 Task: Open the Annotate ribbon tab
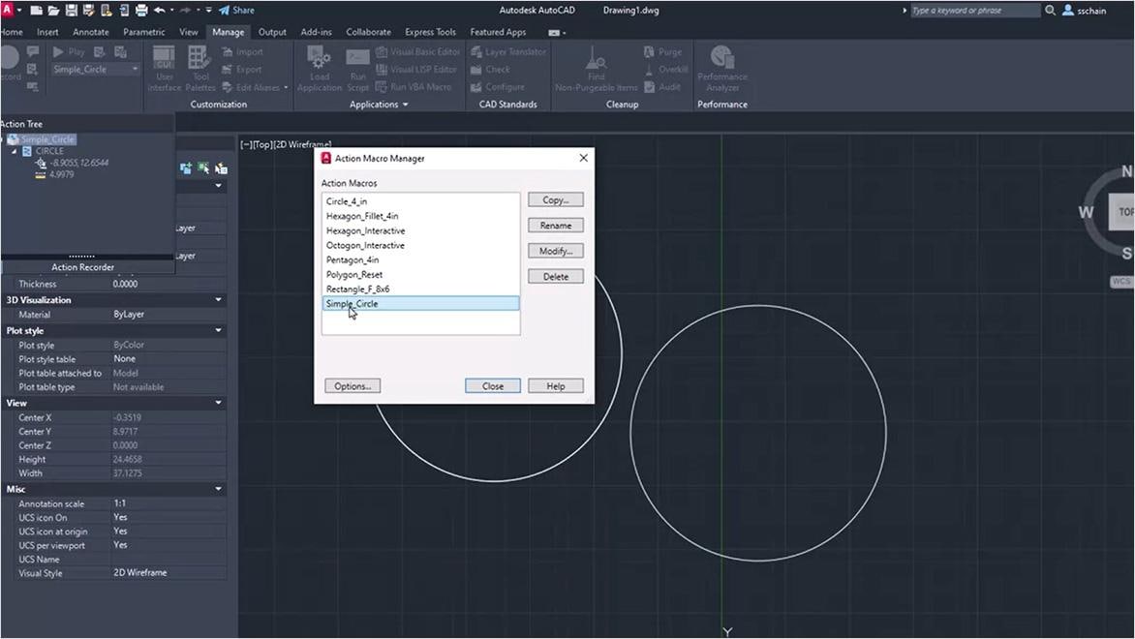pos(90,31)
